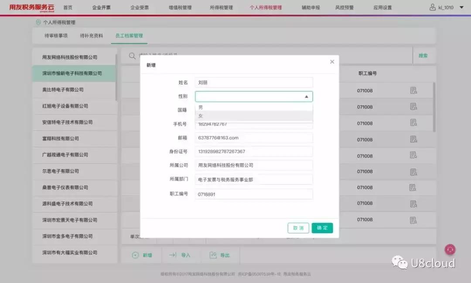Open the 个人所得税管理 menu
Screen dimensions: 471x283
point(266,7)
